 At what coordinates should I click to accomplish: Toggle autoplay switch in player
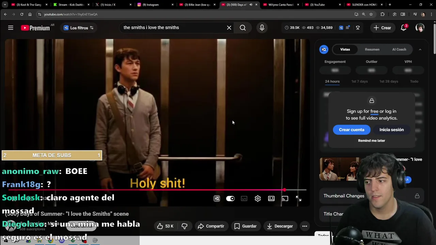click(230, 199)
